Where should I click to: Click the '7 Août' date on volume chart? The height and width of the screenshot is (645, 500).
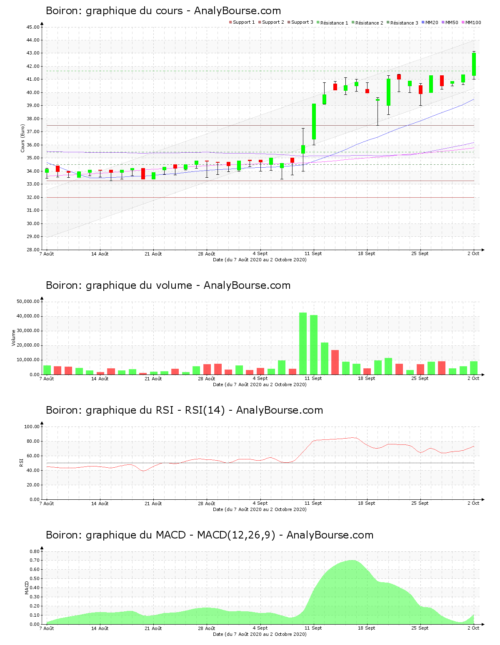coord(47,378)
